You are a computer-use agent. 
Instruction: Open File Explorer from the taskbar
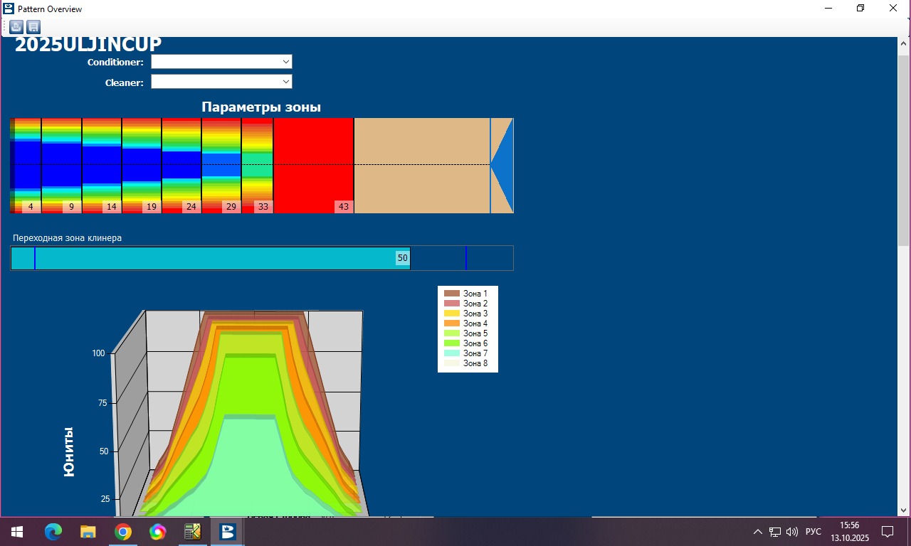(88, 532)
